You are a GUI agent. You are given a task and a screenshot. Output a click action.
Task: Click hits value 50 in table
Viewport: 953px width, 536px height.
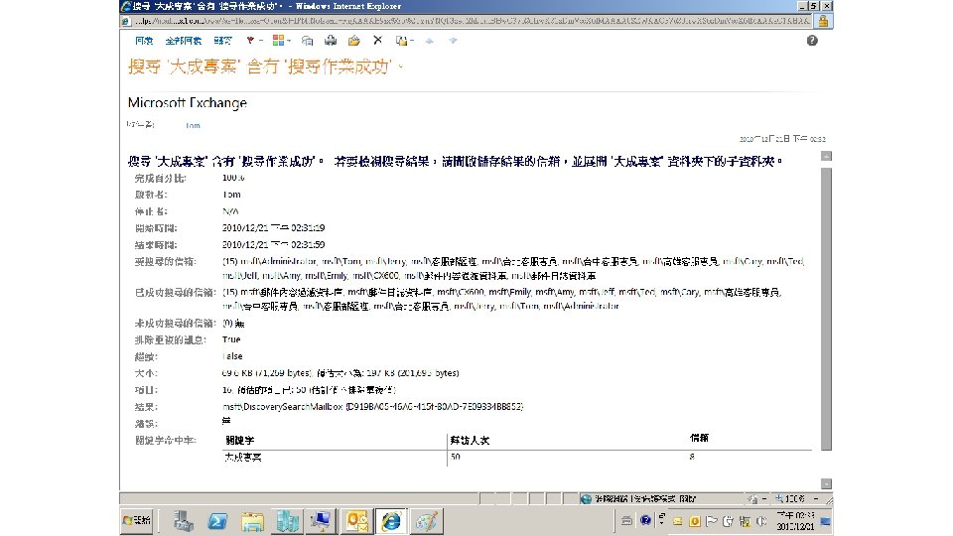click(456, 457)
